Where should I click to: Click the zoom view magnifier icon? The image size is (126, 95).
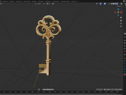[x=121, y=18]
